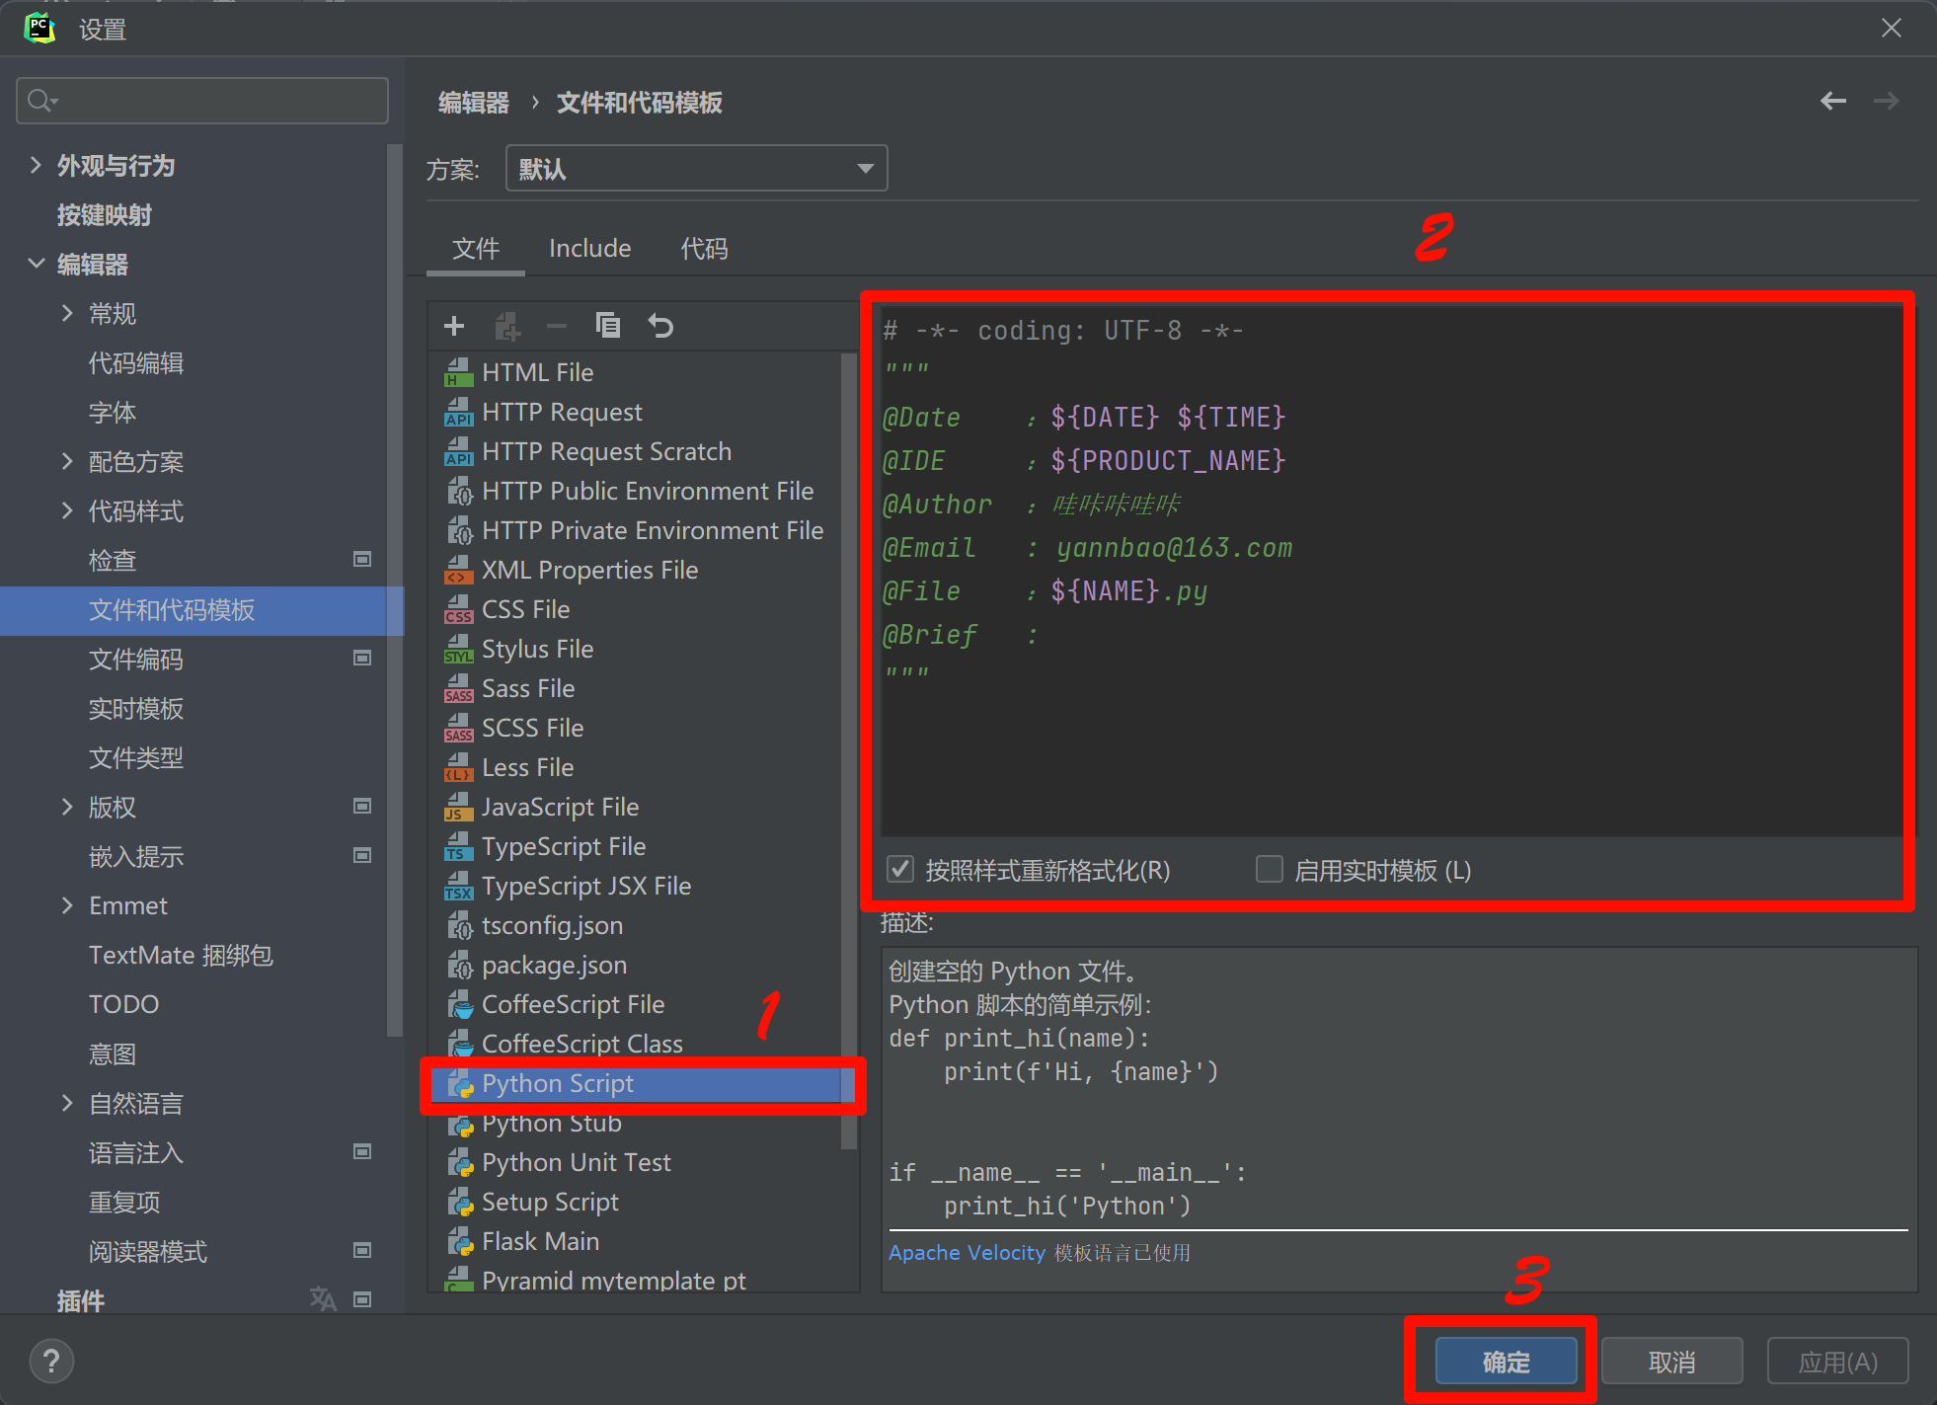Click the Create Child Template File icon
The image size is (1937, 1405).
click(x=506, y=326)
